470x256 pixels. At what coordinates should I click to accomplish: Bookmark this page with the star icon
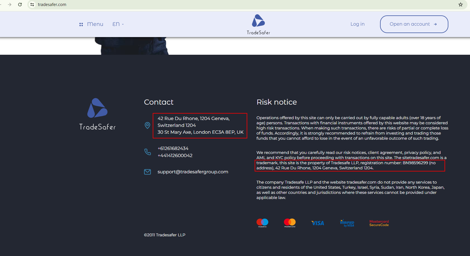point(461,5)
